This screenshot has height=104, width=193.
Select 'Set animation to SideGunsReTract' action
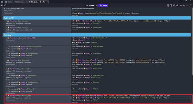88,76
